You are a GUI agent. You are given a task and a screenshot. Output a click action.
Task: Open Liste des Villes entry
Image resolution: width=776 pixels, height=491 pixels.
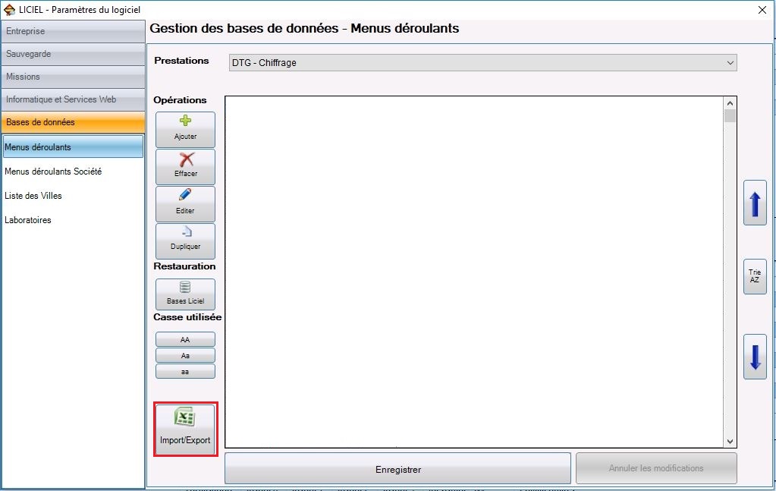click(x=33, y=196)
